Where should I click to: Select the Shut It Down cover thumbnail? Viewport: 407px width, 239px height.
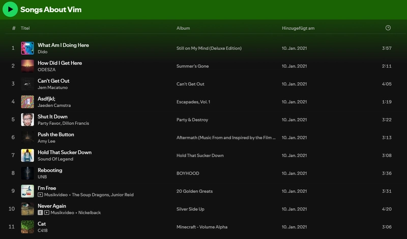coord(27,120)
